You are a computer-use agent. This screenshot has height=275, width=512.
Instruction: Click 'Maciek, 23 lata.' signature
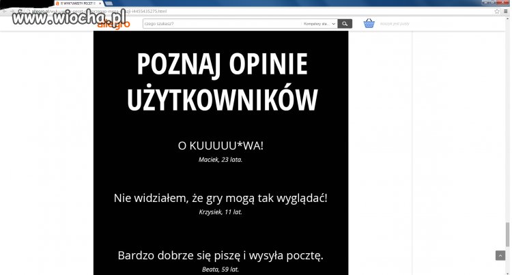click(221, 160)
